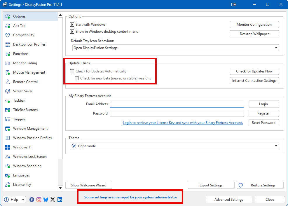Viewport: 288px width, 206px height.
Task: Switch to the Window Snapping section
Action: tap(27, 166)
